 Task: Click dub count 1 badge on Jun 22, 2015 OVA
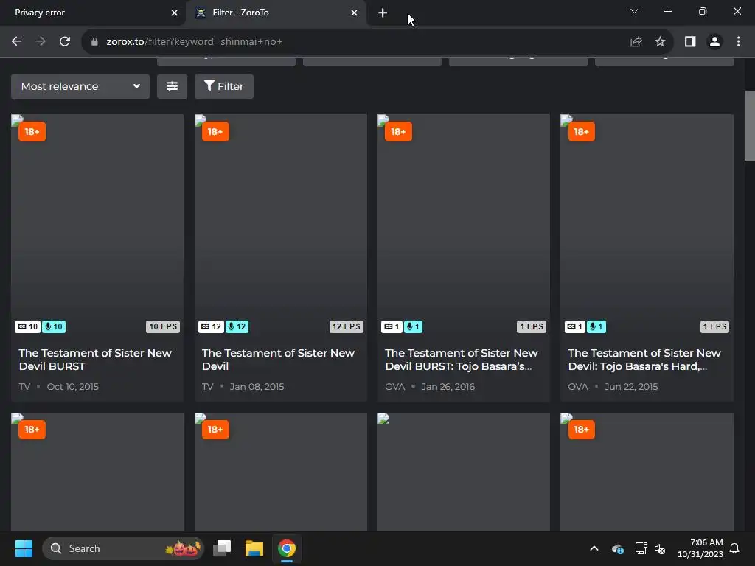pos(596,326)
